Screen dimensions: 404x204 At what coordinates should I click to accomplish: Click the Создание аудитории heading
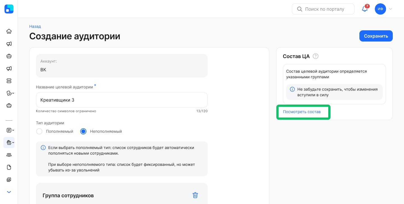(x=75, y=36)
